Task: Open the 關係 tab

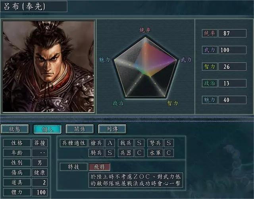Action: (80, 129)
